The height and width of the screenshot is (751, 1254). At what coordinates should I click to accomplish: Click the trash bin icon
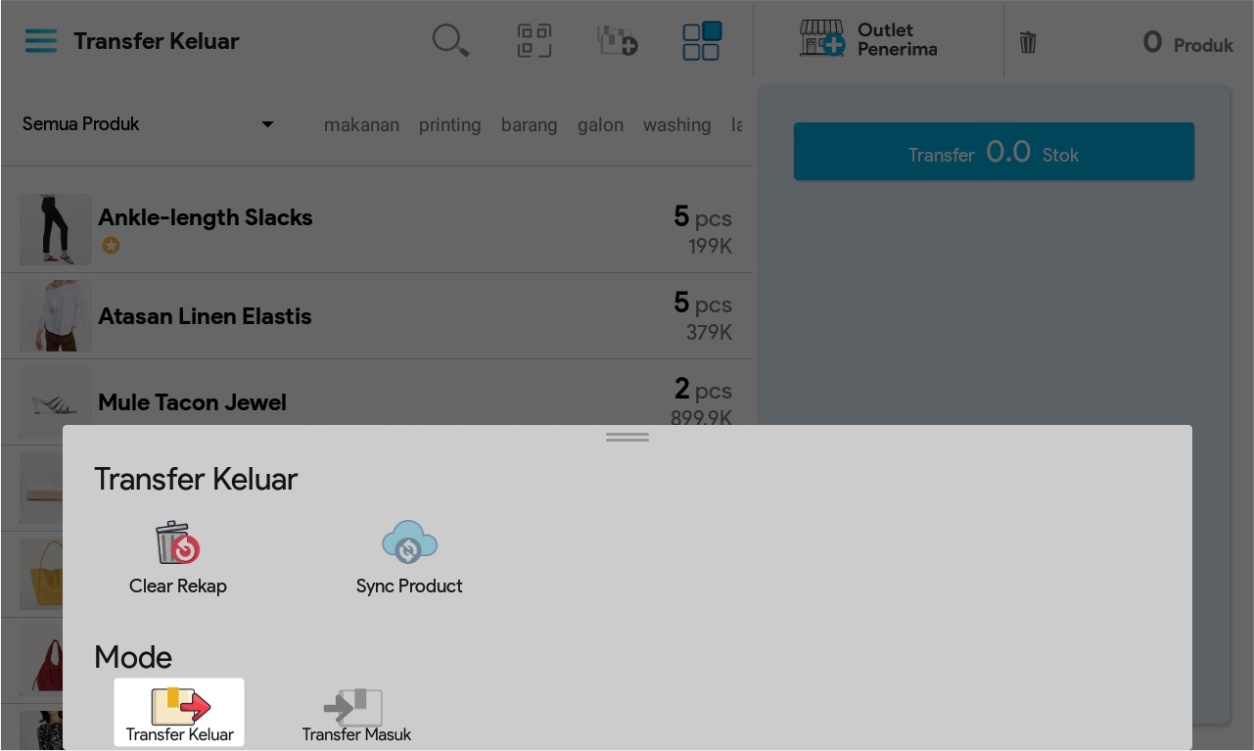1028,42
